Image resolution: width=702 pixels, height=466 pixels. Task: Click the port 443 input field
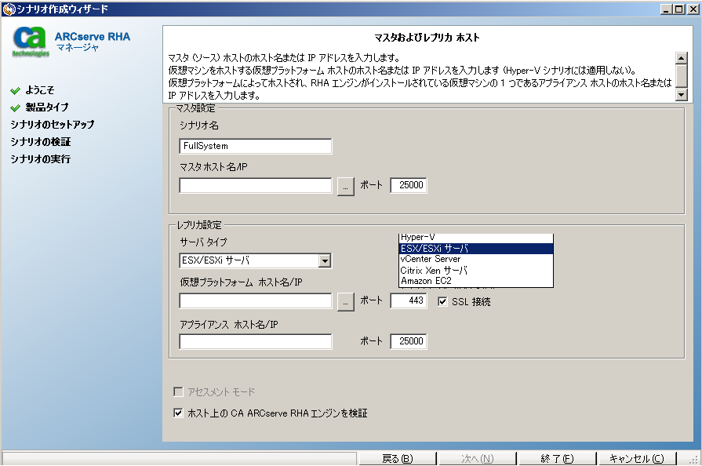(408, 300)
